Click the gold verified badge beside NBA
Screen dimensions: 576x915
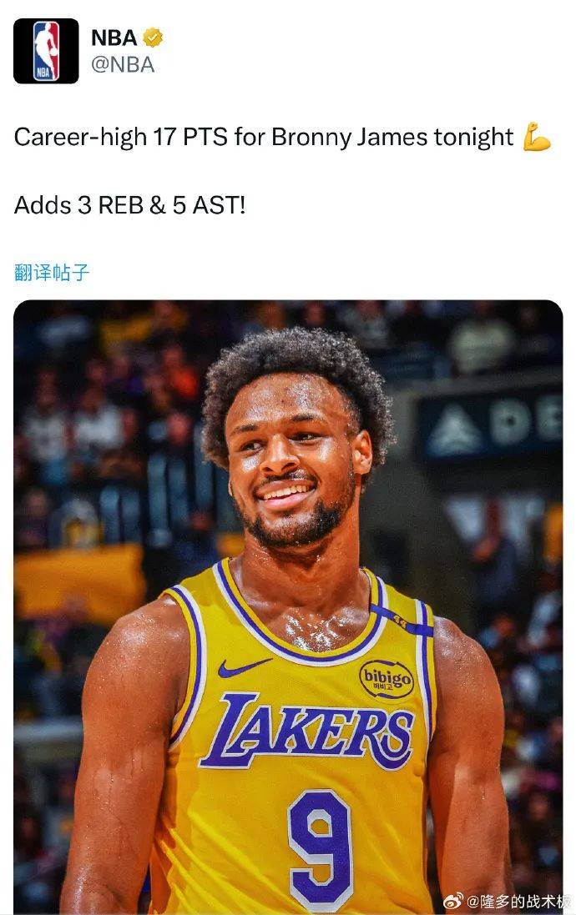coord(153,38)
